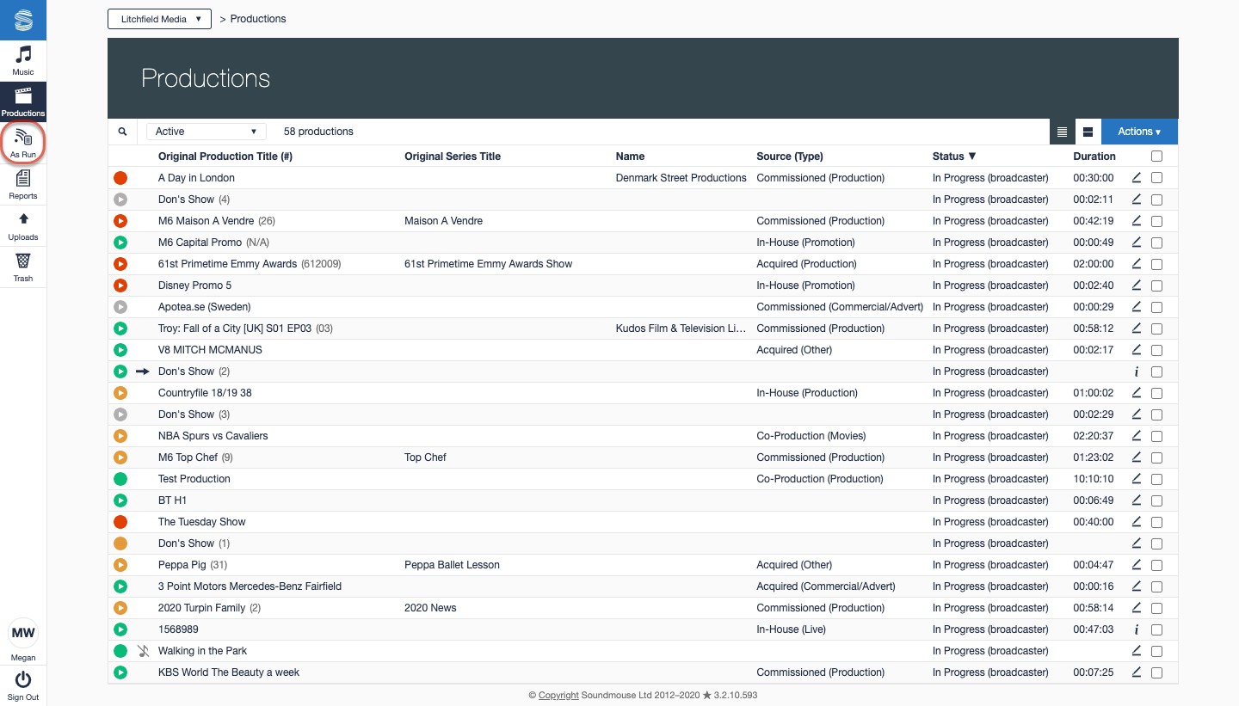This screenshot has width=1239, height=706.
Task: Click duration 10:10:10 of Test Production
Action: click(1094, 479)
